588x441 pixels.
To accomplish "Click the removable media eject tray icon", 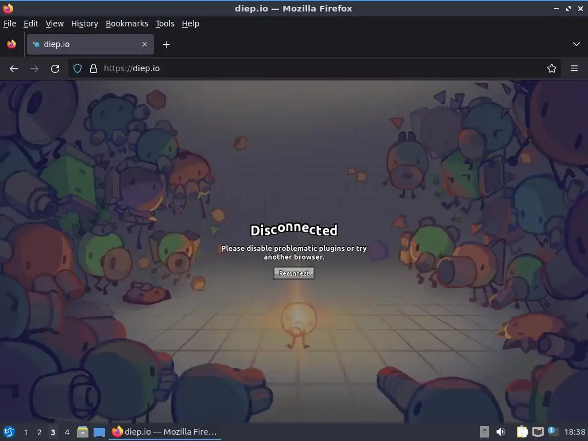I will click(485, 432).
